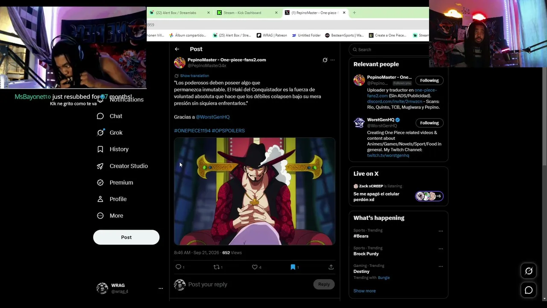The image size is (547, 308).
Task: Open the three-dot menu on the post
Action: (332, 60)
